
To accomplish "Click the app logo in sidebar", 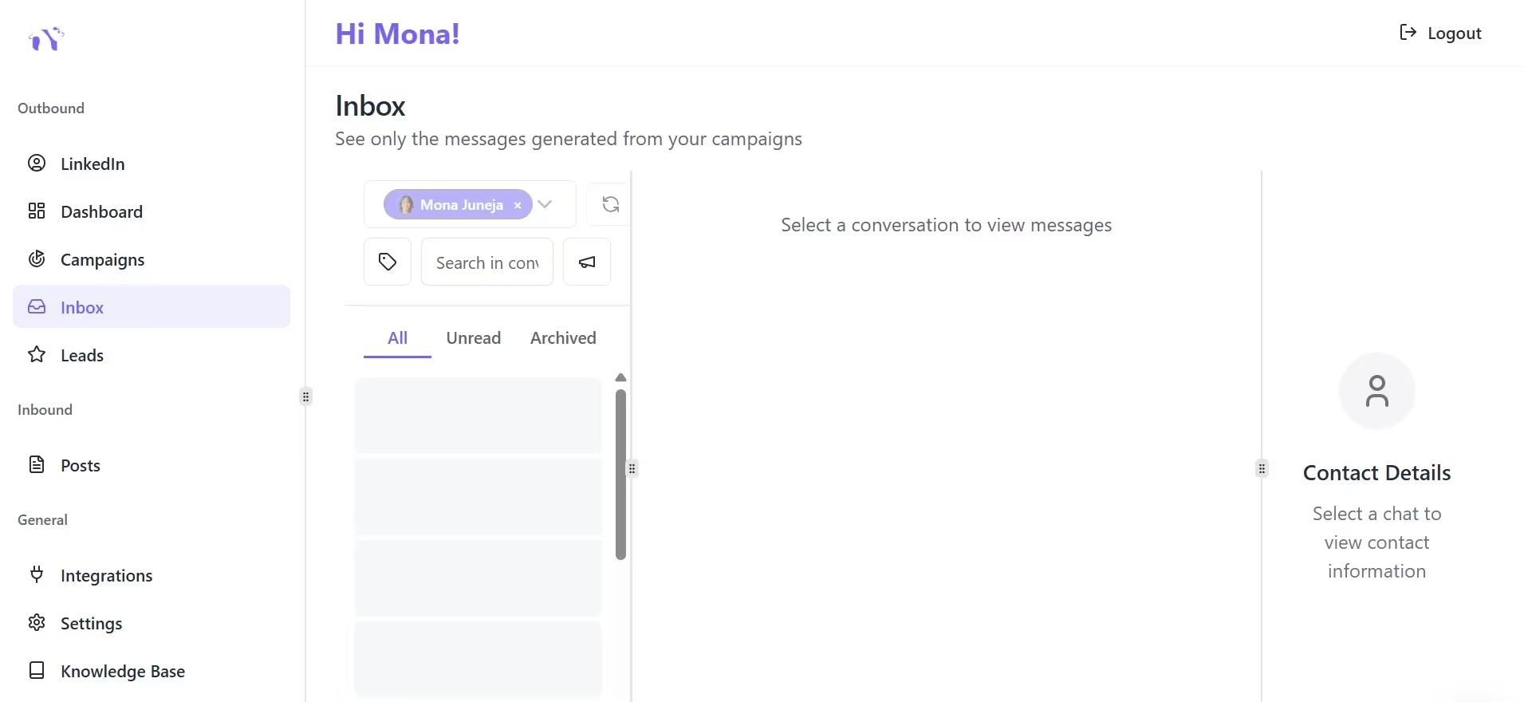I will point(46,38).
